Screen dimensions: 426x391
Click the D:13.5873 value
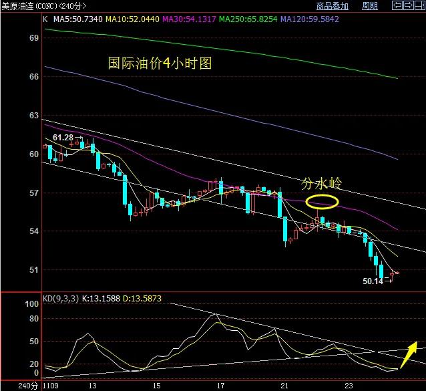(x=142, y=299)
